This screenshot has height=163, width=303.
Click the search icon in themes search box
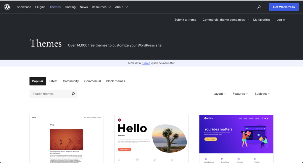pyautogui.click(x=73, y=94)
